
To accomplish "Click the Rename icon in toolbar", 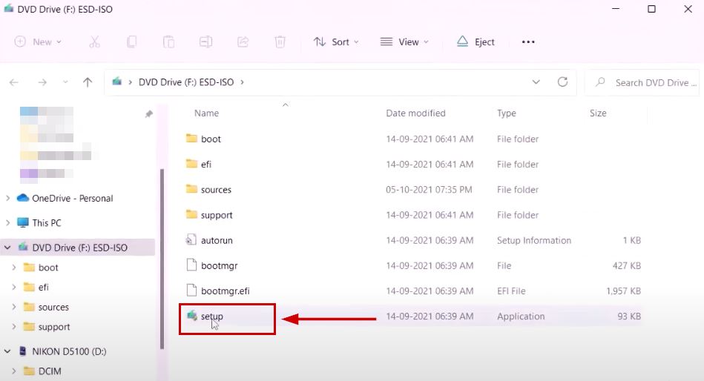I will pyautogui.click(x=205, y=42).
